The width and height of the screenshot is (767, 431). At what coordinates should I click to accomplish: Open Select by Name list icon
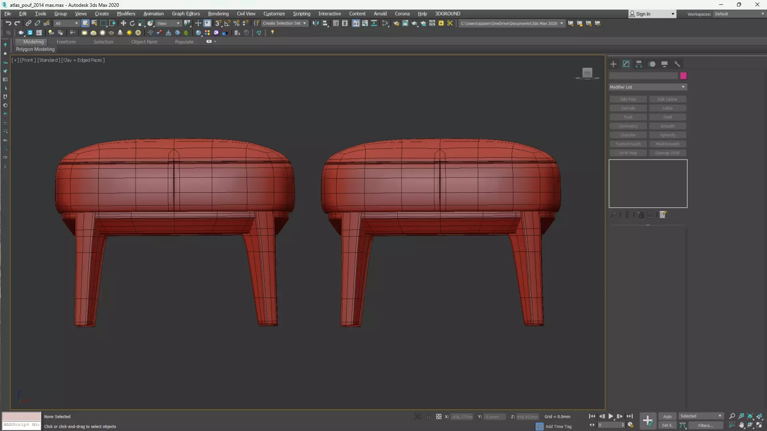pos(94,23)
